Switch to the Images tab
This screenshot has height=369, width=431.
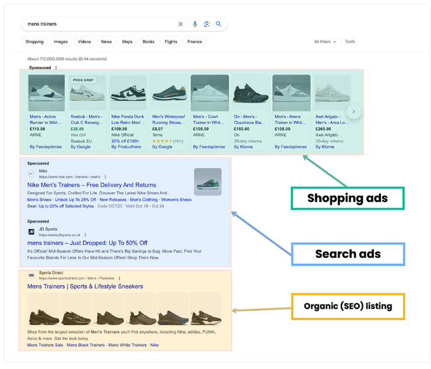(60, 42)
